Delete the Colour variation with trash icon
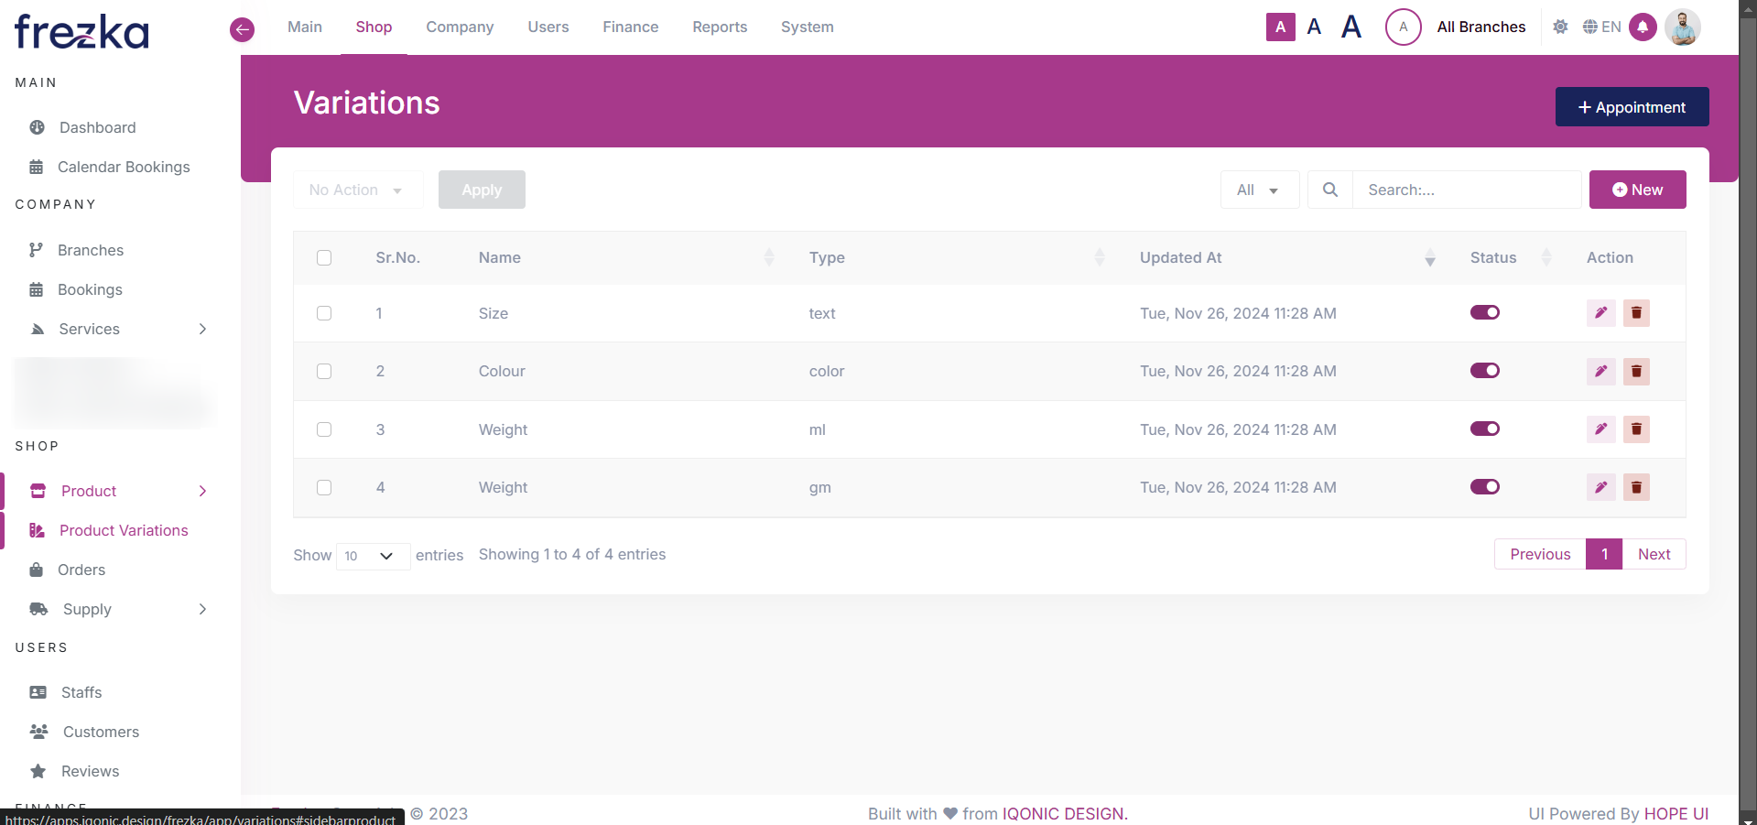The image size is (1757, 825). pyautogui.click(x=1636, y=371)
